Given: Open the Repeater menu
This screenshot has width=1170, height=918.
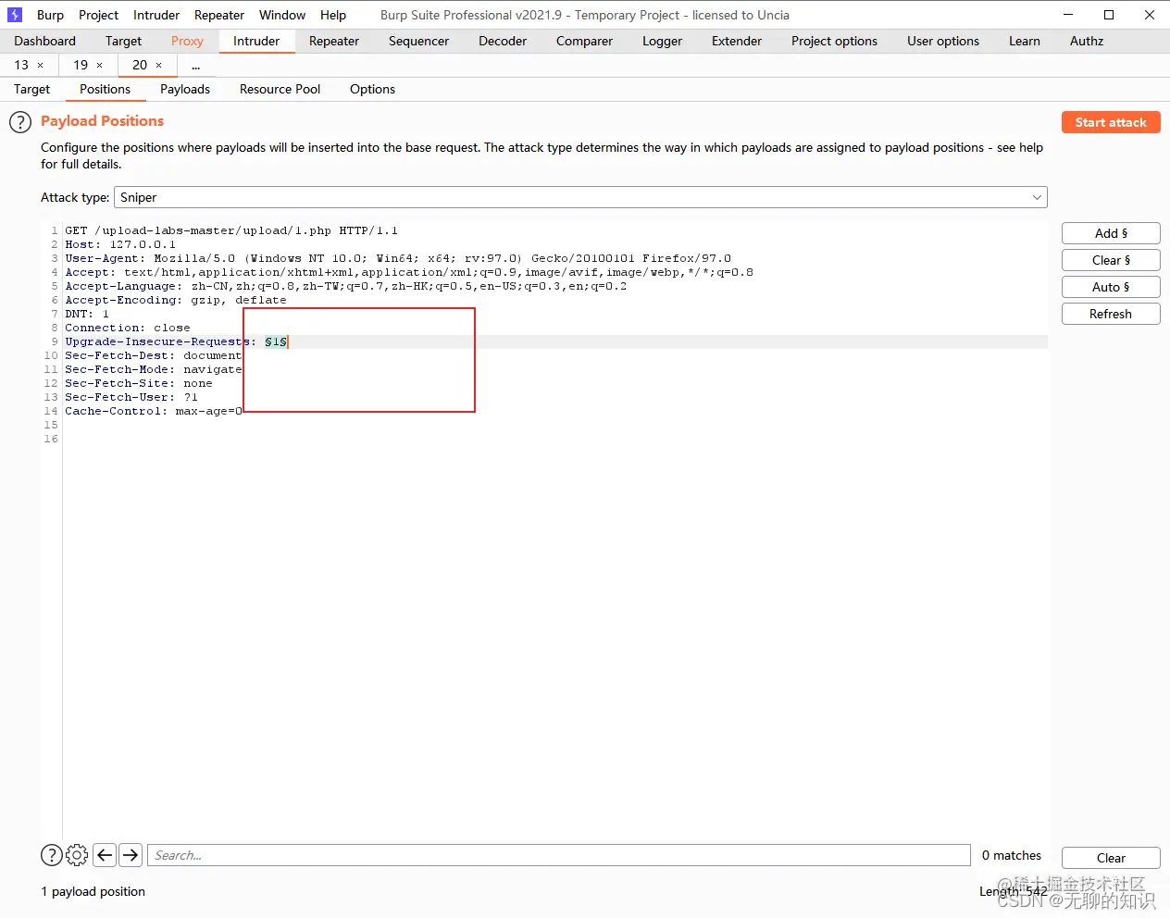Looking at the screenshot, I should point(219,15).
